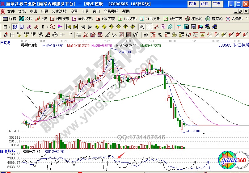
Task: Open the 浏览 menu
Action: [x=22, y=11]
